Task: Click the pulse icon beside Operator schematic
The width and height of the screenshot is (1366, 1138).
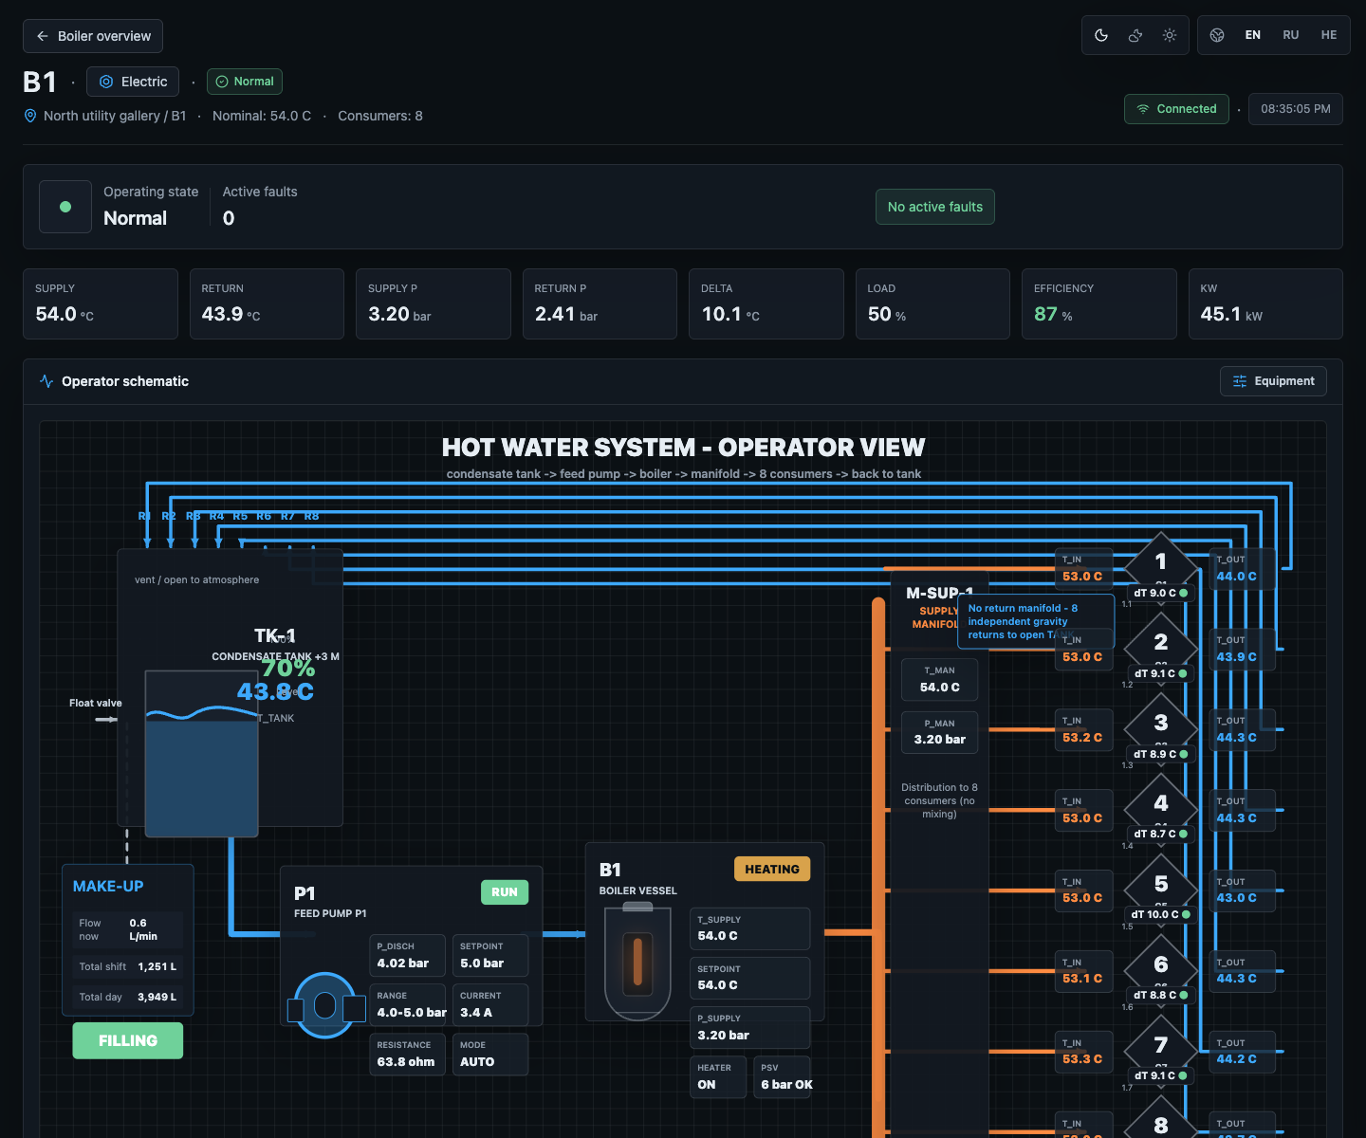Action: [x=46, y=381]
